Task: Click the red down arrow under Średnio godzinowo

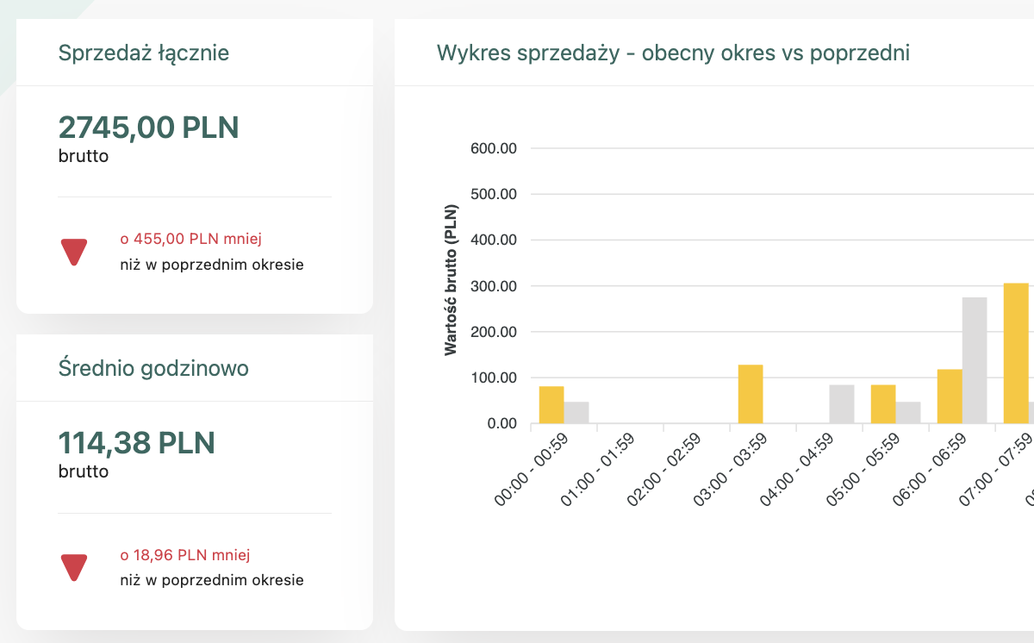Action: [74, 567]
